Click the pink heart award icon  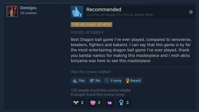(x=93, y=103)
